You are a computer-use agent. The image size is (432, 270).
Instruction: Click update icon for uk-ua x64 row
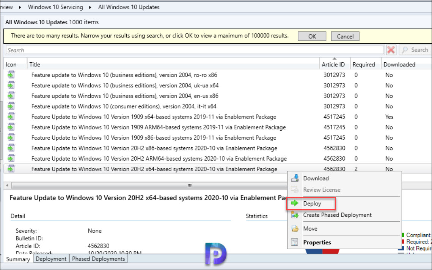(11, 85)
